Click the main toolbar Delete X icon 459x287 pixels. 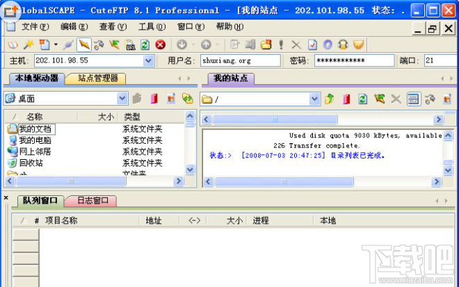(x=296, y=44)
